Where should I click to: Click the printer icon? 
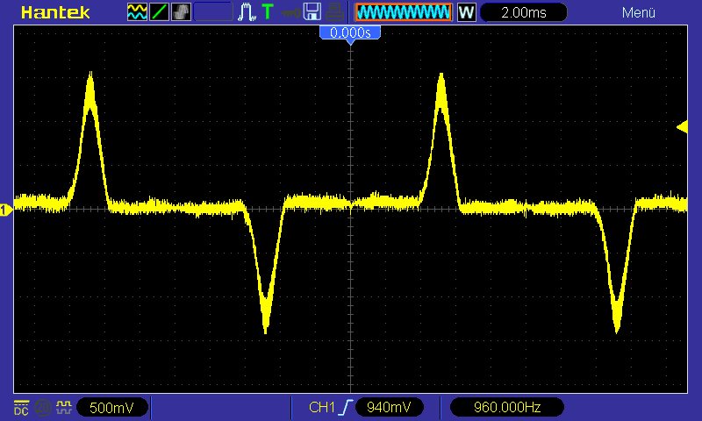[333, 12]
